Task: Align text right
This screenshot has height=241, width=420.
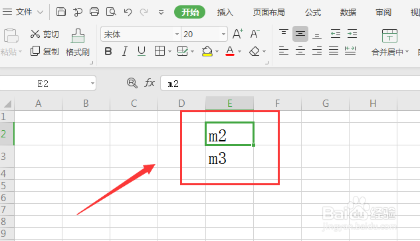Action: (x=317, y=51)
